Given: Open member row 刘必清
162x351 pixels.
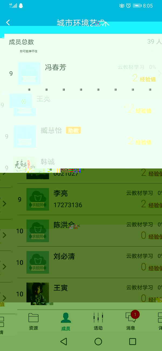Looking at the screenshot, I should (x=90, y=262).
